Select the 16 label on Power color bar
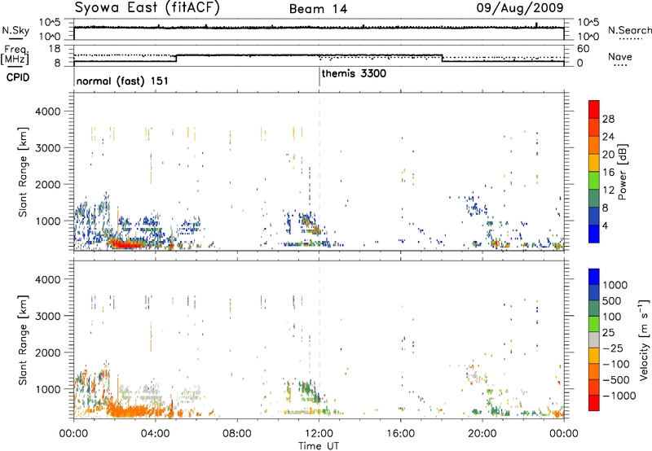 (608, 173)
